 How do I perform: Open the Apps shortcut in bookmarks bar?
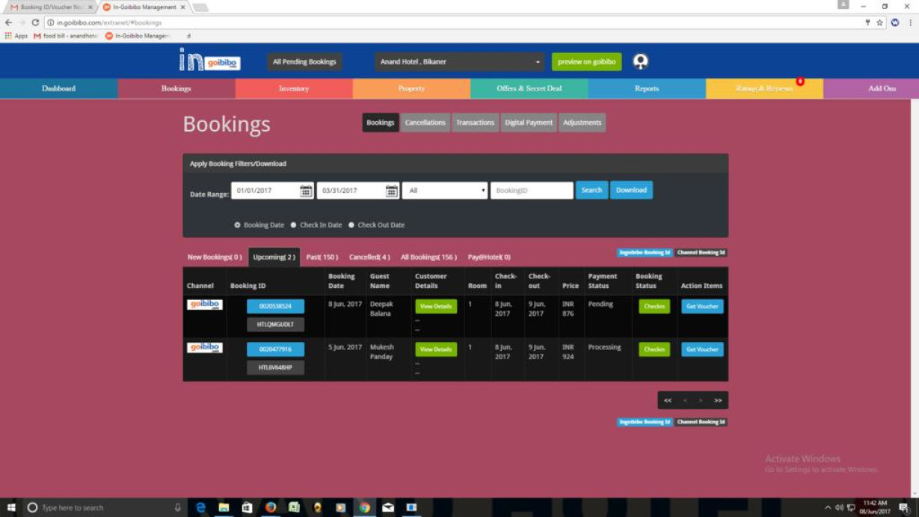coord(16,36)
